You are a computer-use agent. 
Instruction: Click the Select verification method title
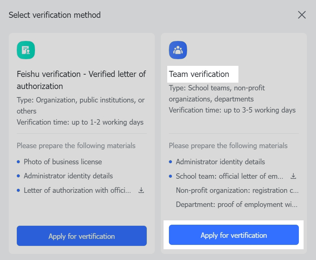54,15
